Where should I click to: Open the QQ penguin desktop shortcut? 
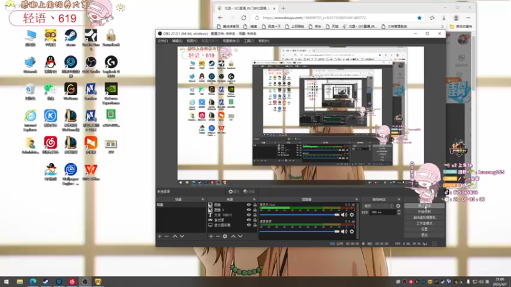[x=50, y=64]
